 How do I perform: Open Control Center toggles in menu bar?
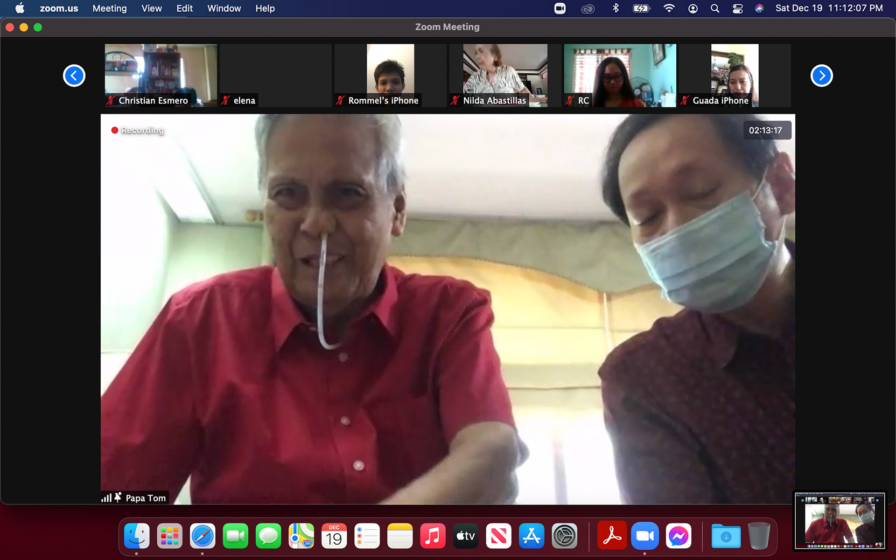pyautogui.click(x=737, y=8)
